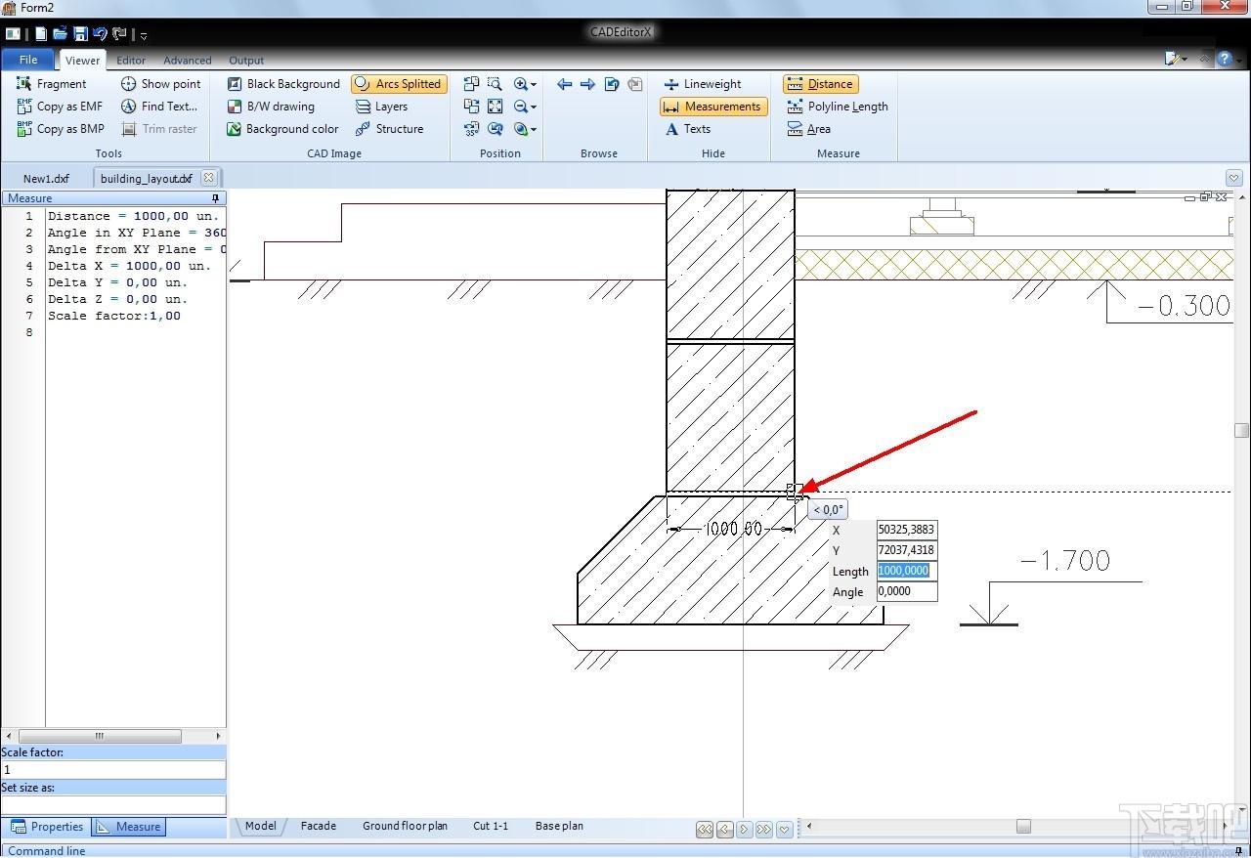This screenshot has height=858, width=1251.
Task: Go to previous file with left arrow
Action: pyautogui.click(x=564, y=84)
